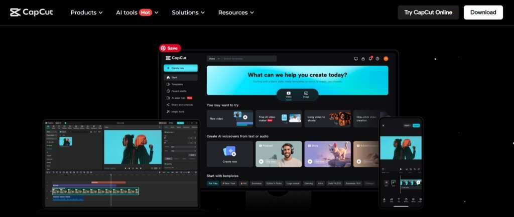
Task: Select the For You template chip
Action: [x=213, y=183]
